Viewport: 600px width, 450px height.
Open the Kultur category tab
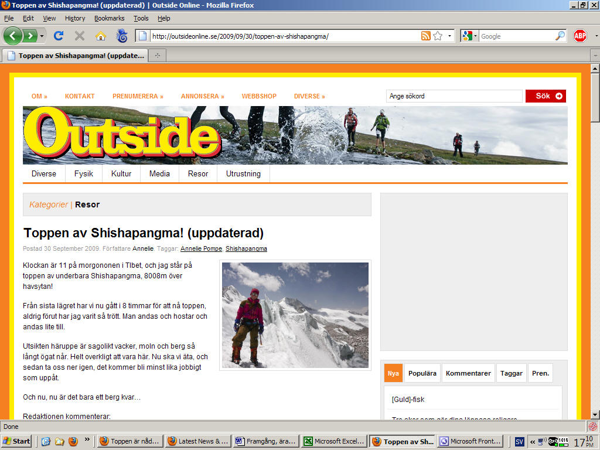[121, 173]
